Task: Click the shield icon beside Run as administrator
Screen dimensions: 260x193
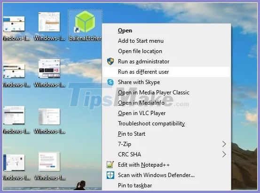Action: (x=110, y=62)
